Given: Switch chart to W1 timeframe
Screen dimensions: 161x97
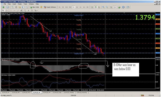Looking at the screenshot, I should [x=84, y=7].
